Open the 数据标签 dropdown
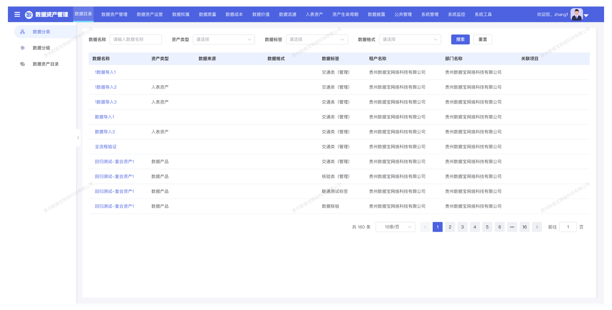The image size is (612, 310). coord(317,40)
